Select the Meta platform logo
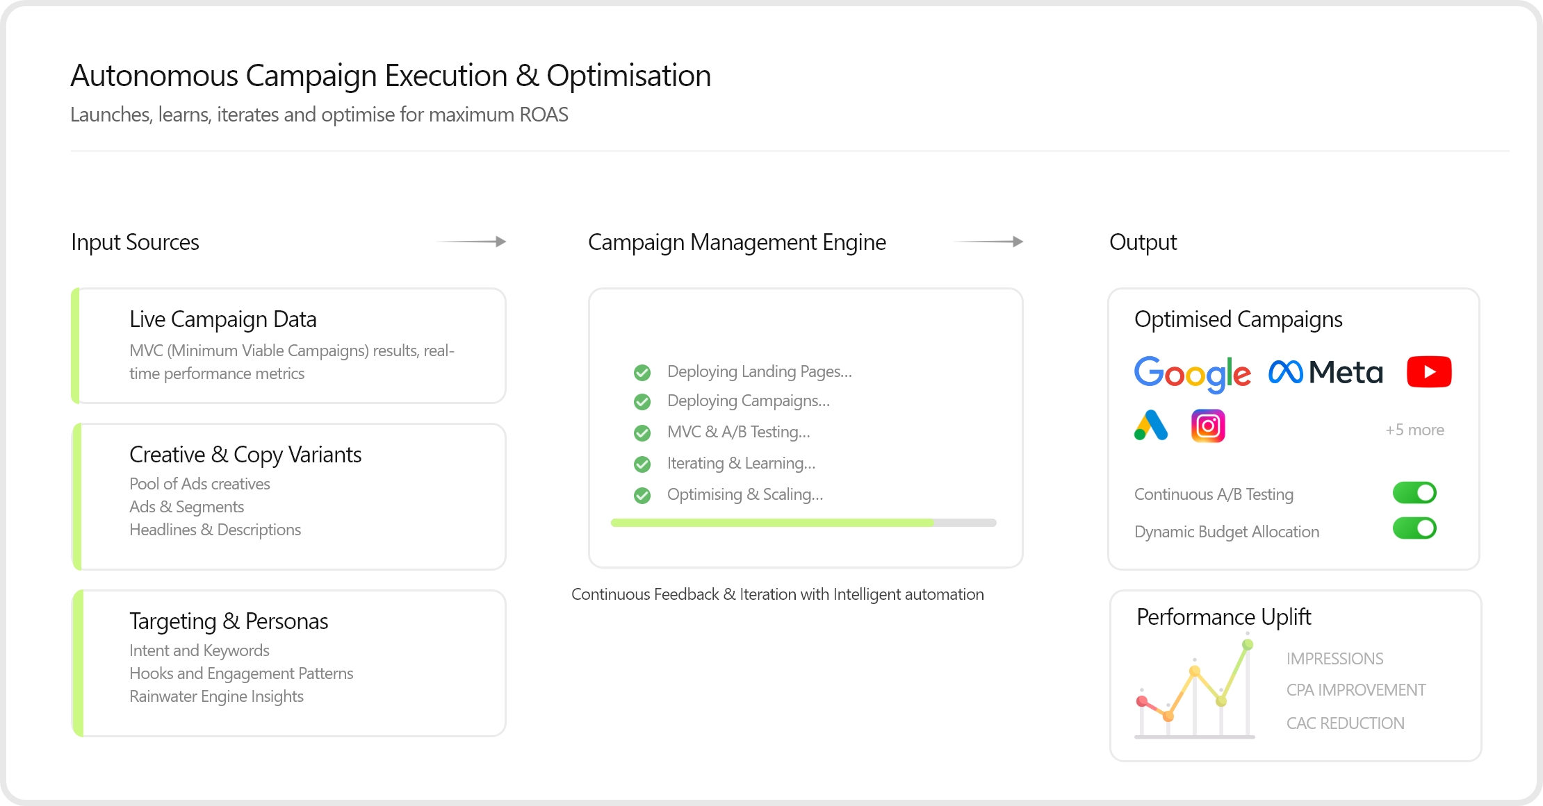The width and height of the screenshot is (1543, 806). point(1325,371)
